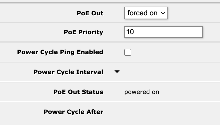This screenshot has height=125, width=220.
Task: Click the "Power Cycle Interval" label
Action: pos(68,72)
